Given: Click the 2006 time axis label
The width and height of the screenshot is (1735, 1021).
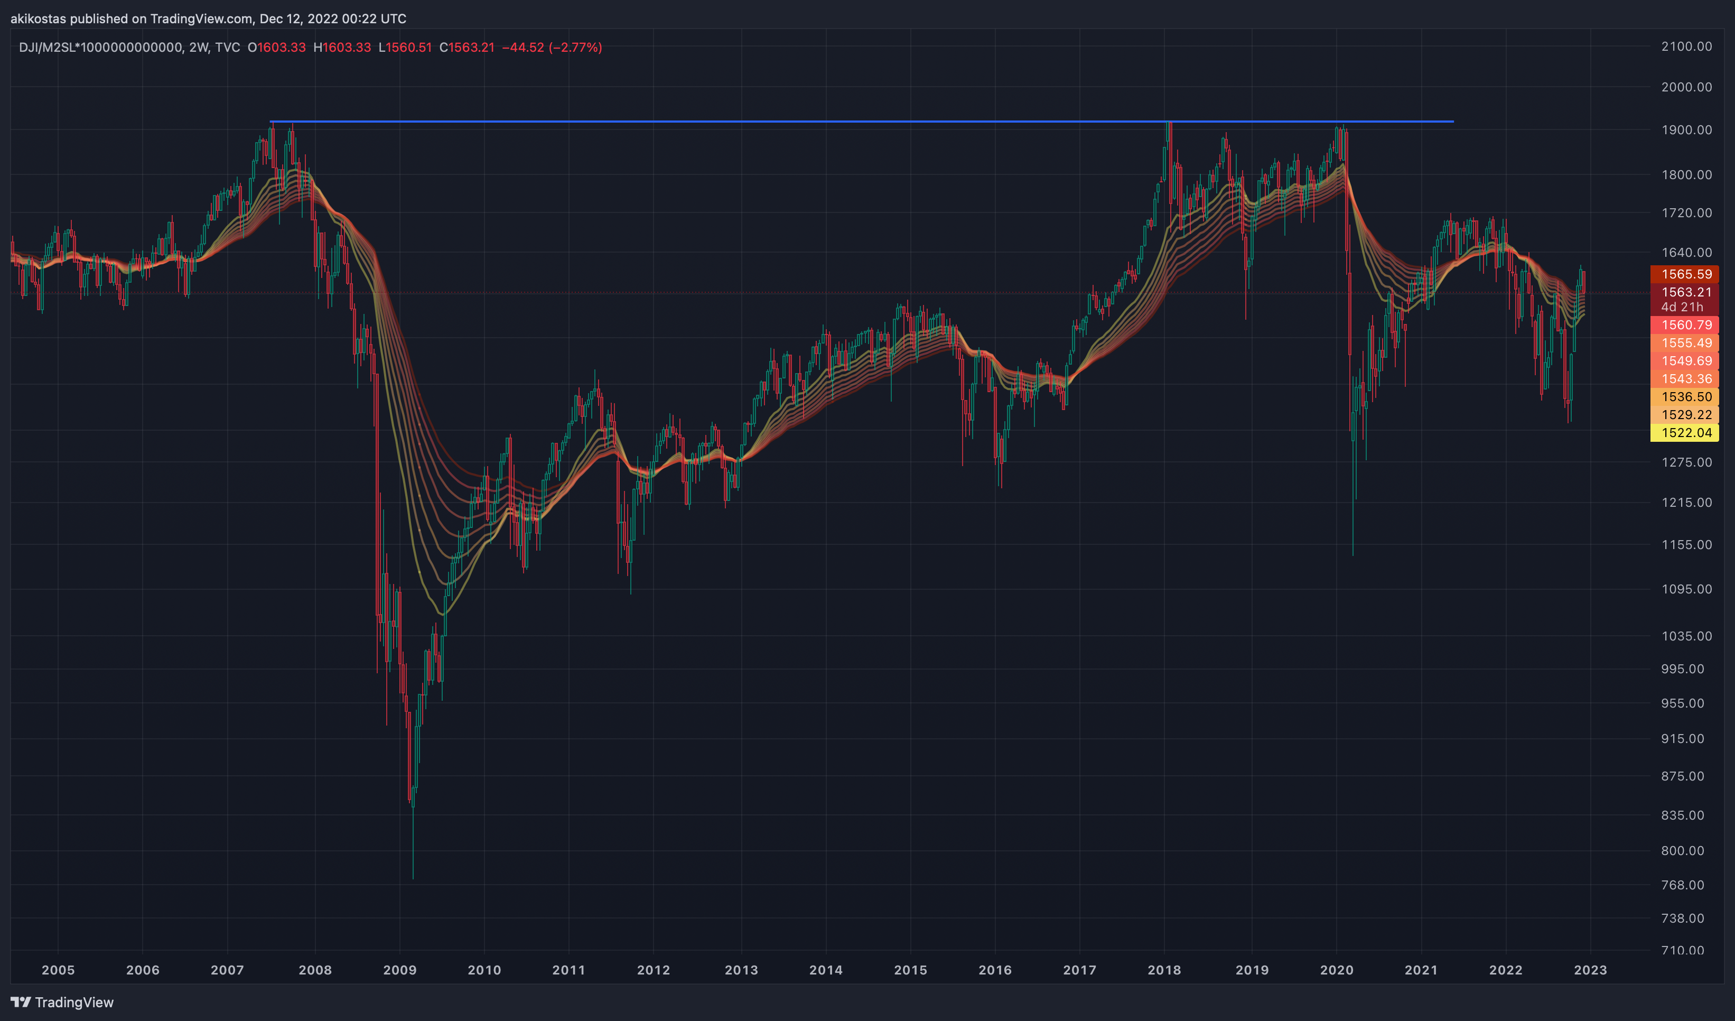Looking at the screenshot, I should pos(143,970).
